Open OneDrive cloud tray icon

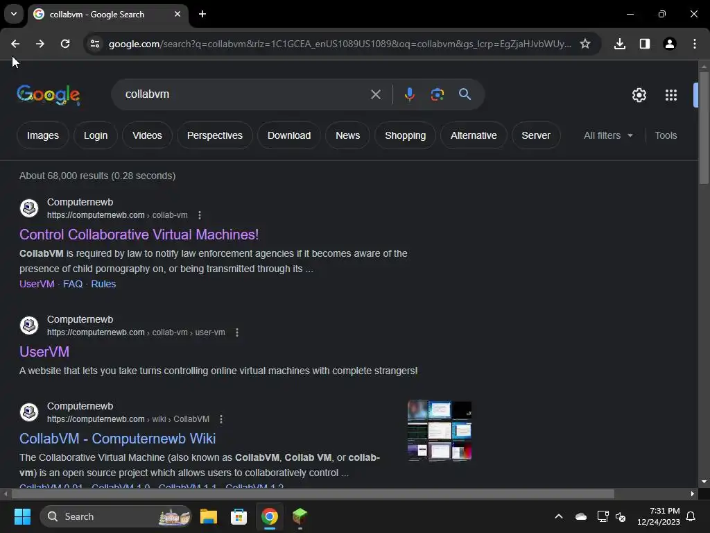[x=580, y=516]
